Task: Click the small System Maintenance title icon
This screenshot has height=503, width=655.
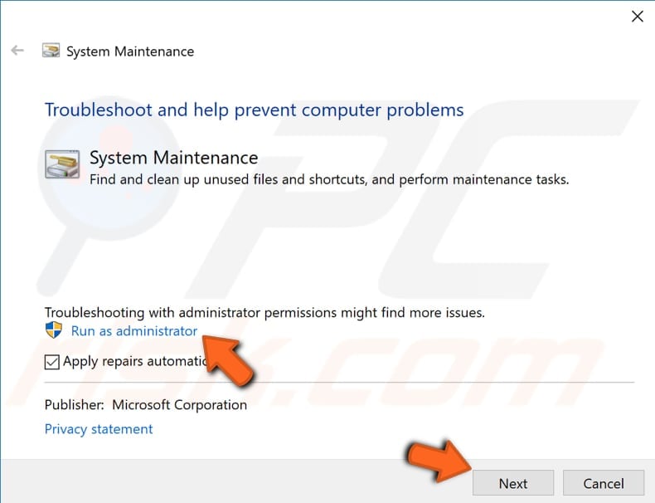Action: (51, 50)
